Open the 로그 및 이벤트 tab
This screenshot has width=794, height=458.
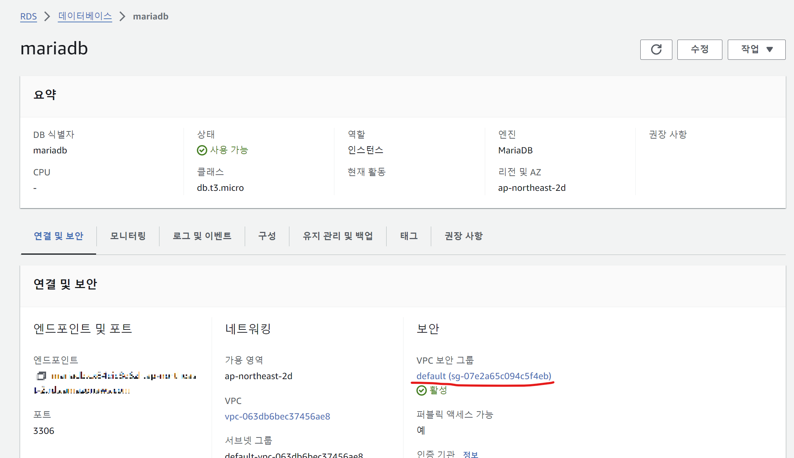(x=202, y=236)
